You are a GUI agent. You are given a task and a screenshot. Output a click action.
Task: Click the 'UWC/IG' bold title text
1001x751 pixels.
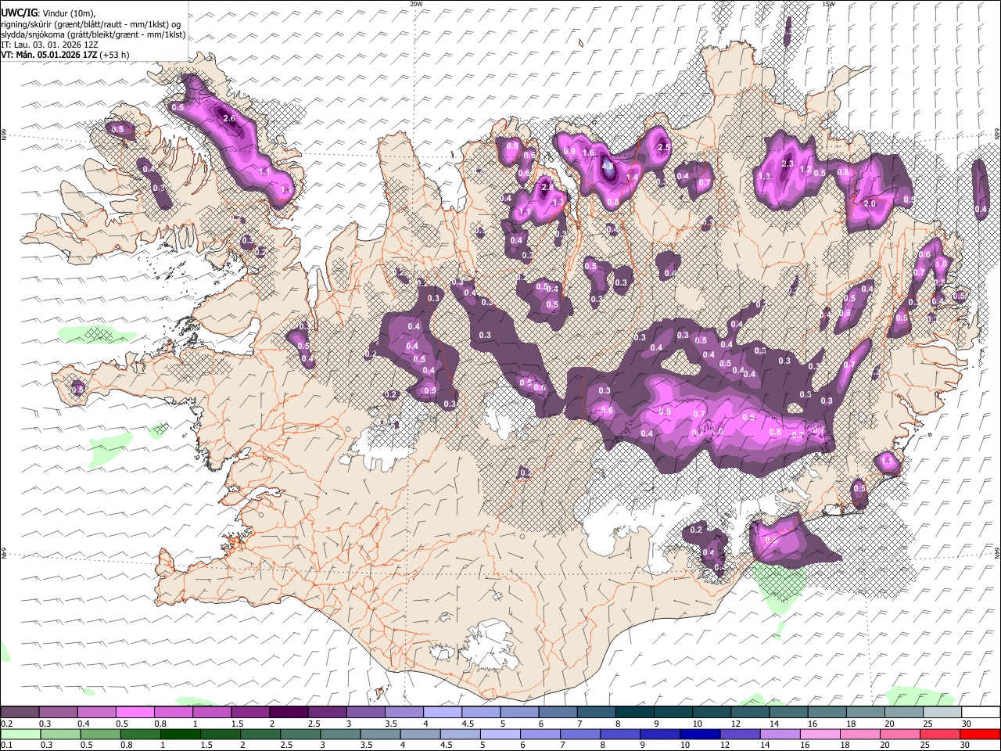point(19,13)
